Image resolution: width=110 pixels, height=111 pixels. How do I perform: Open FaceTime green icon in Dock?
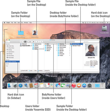coord(63,85)
